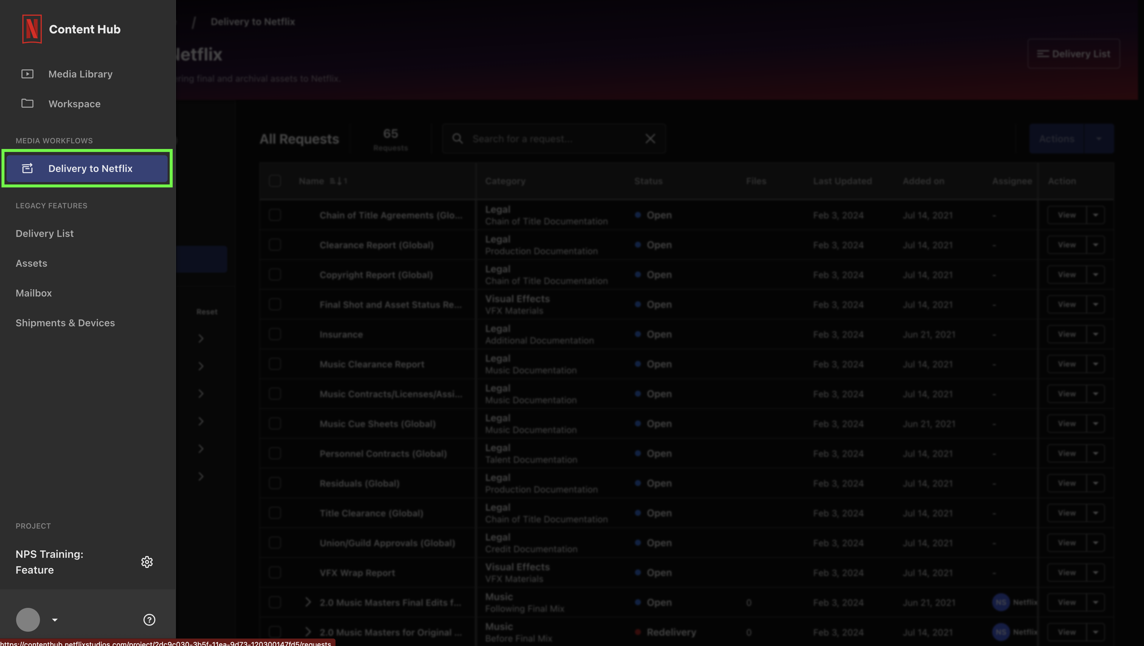Click the Redelivery status in Music Masters row
1144x646 pixels.
pos(672,632)
